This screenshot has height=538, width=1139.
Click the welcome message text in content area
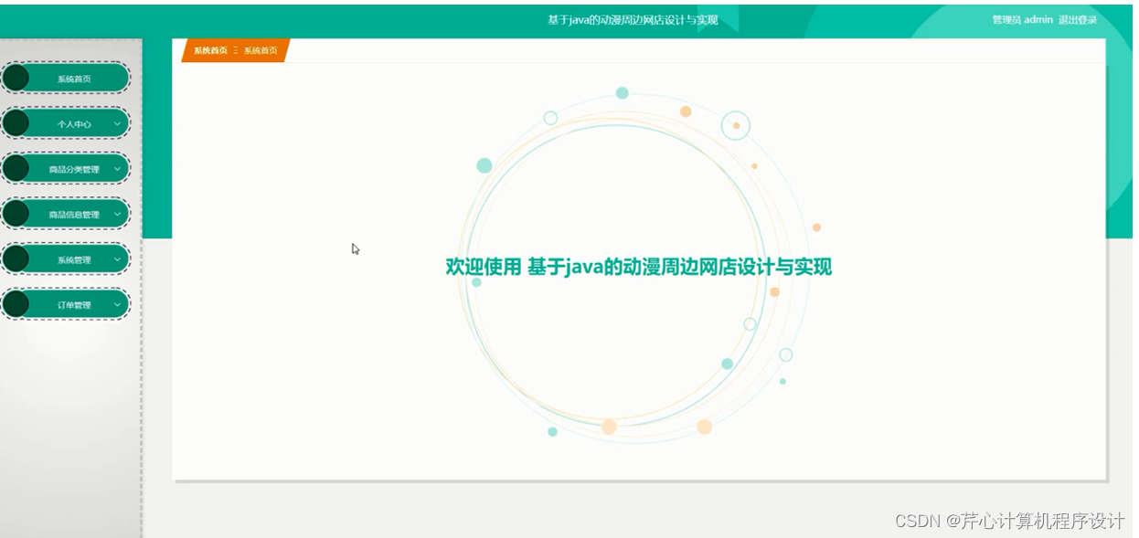[640, 267]
